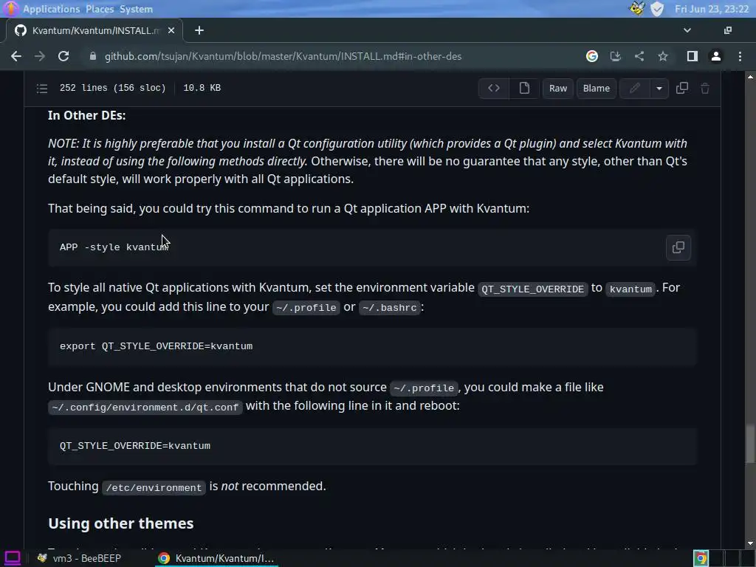Viewport: 756px width, 567px height.
Task: Click the ~/.config/environment.d/qt.conf inline code
Action: [145, 408]
